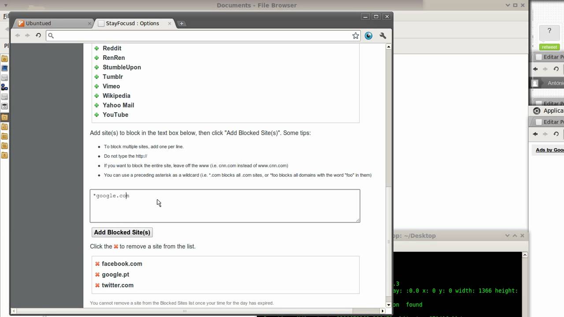The width and height of the screenshot is (564, 317).
Task: Click the green retweet button in background window
Action: 549,47
